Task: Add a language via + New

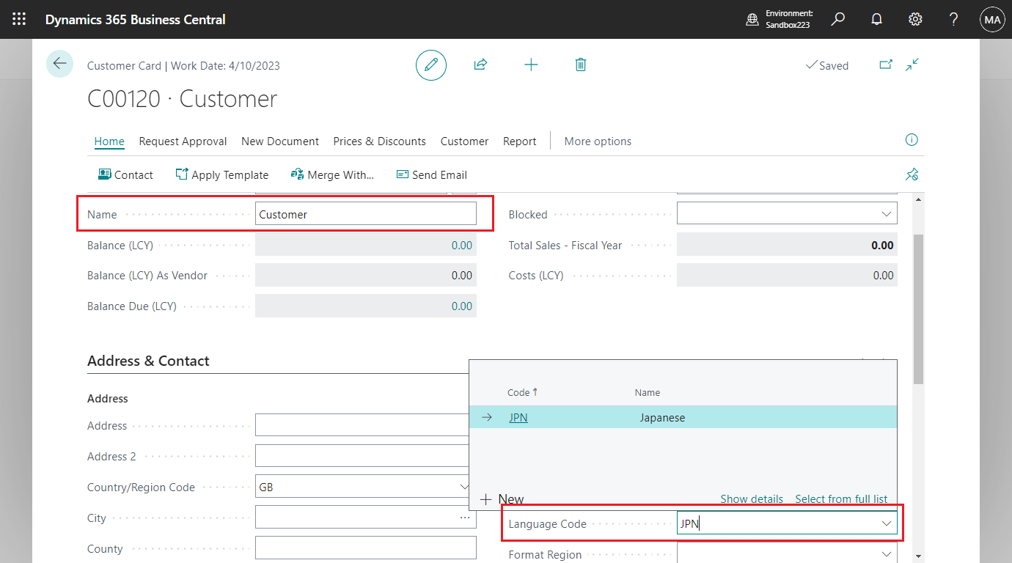Action: coord(503,498)
